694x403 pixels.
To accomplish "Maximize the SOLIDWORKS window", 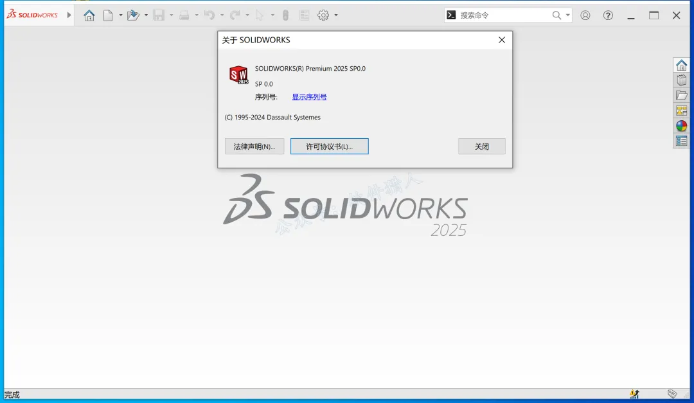I will pos(654,15).
